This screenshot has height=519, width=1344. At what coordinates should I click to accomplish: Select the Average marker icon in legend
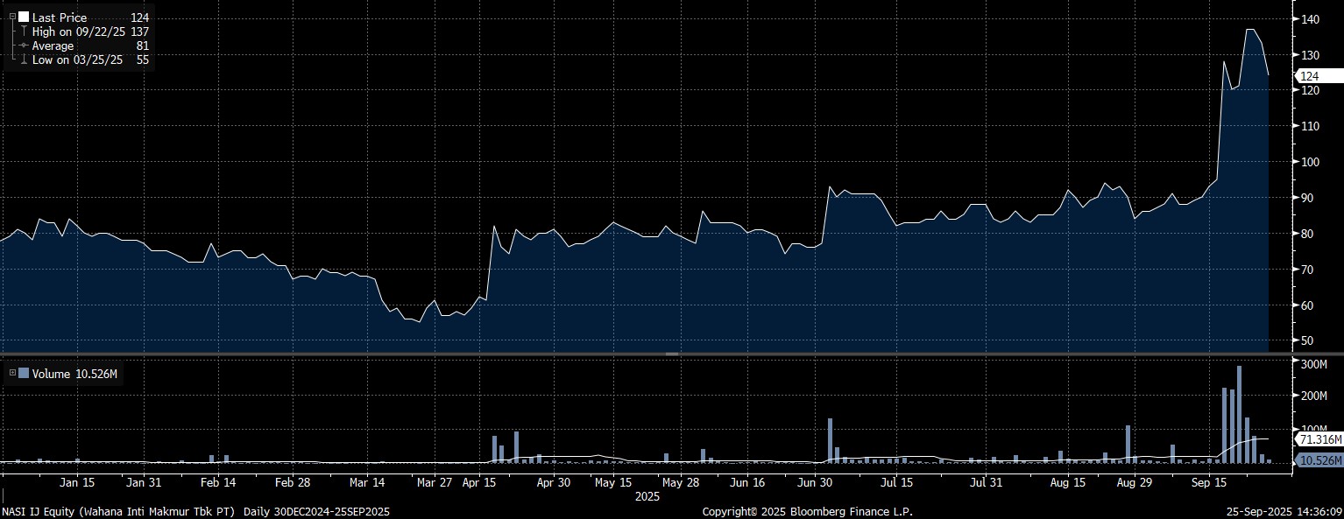coord(24,46)
